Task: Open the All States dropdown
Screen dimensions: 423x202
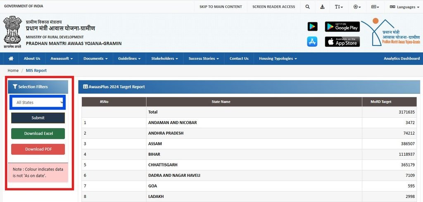Action: tap(38, 102)
